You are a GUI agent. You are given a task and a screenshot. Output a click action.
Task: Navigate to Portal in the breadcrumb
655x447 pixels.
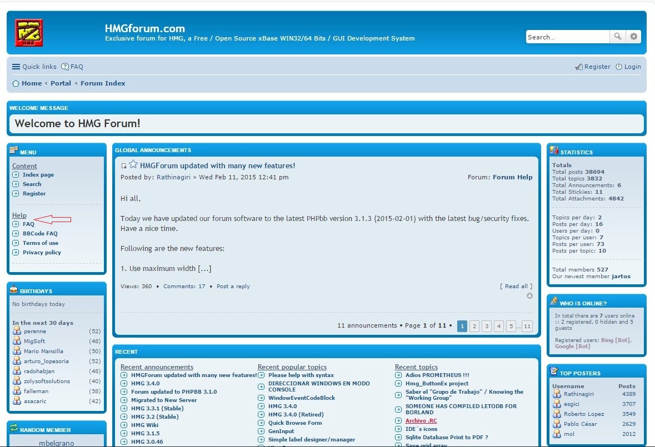(x=61, y=83)
